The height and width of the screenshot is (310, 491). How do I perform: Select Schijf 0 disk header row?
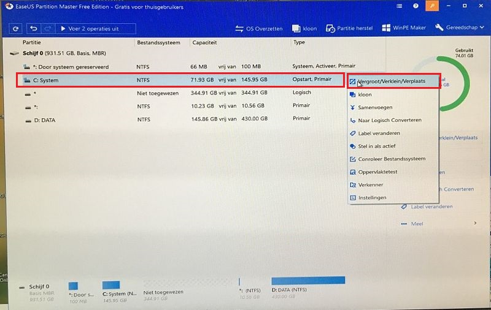click(x=64, y=53)
